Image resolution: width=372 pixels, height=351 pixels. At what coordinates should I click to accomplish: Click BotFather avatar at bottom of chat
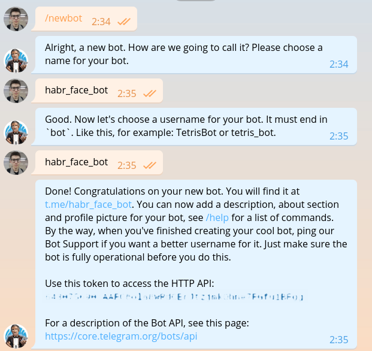pos(16,337)
